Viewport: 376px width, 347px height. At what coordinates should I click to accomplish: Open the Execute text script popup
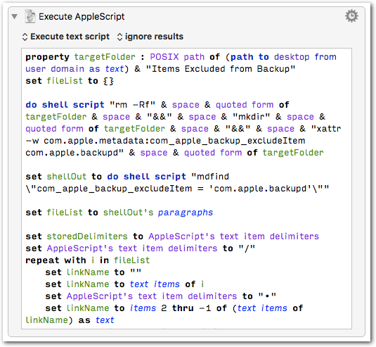coord(65,37)
